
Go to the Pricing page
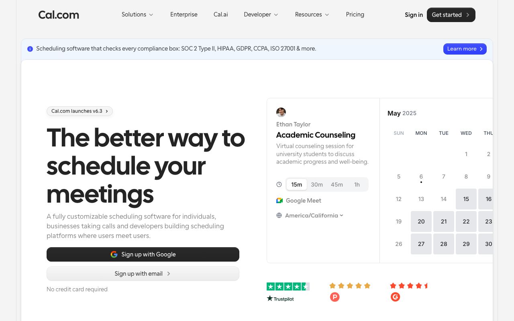355,14
